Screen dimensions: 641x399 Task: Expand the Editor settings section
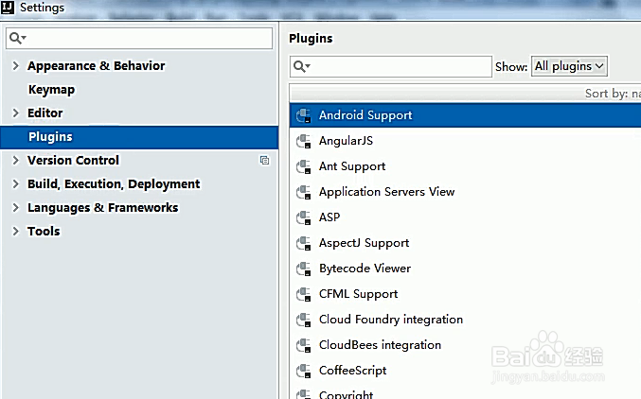(15, 113)
